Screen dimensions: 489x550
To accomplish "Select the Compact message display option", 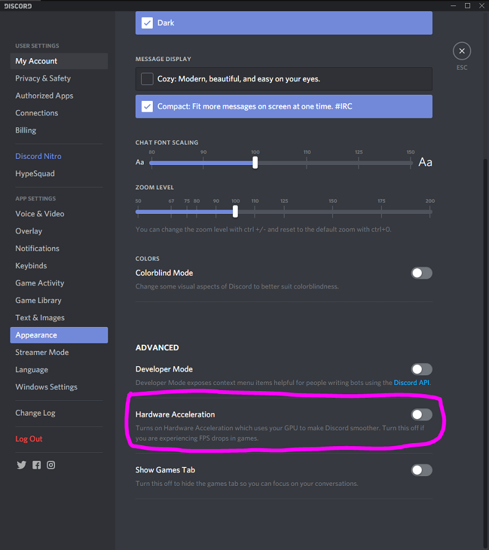I will (x=284, y=106).
